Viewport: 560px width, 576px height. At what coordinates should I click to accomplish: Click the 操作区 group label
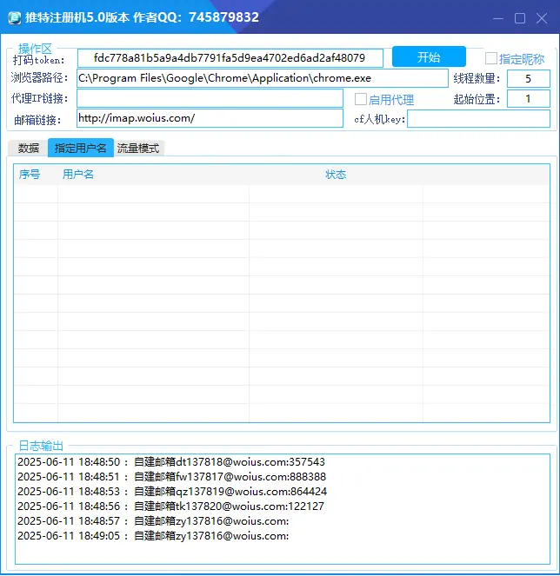35,48
